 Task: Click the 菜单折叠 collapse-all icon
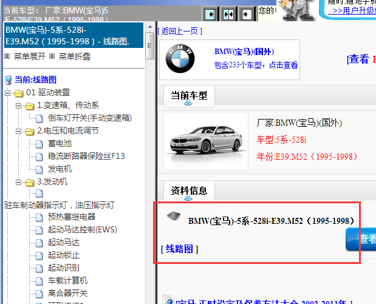pyautogui.click(x=52, y=56)
